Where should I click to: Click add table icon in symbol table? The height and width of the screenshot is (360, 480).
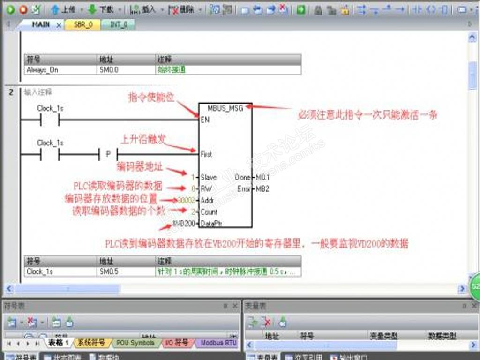12,322
